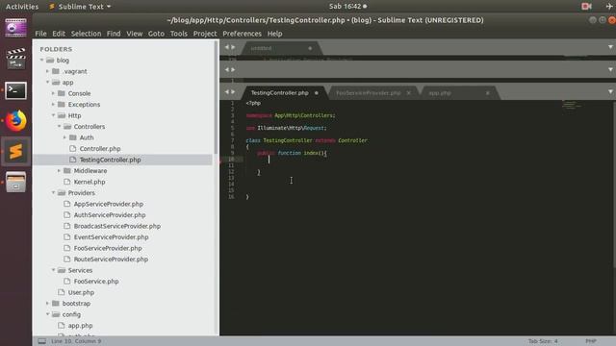Collapse the Providers folder arrow
The width and height of the screenshot is (616, 346).
pos(53,192)
